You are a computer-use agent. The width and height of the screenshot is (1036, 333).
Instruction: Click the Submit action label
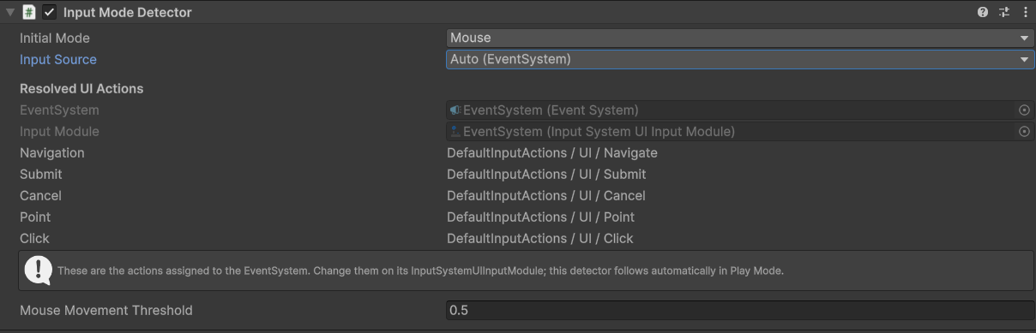(x=41, y=174)
